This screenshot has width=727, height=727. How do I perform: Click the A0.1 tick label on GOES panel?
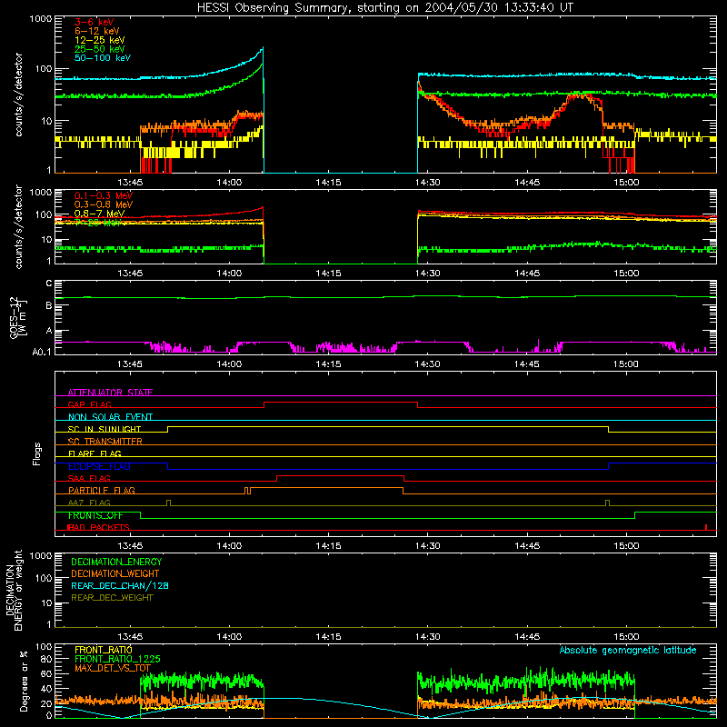point(42,353)
